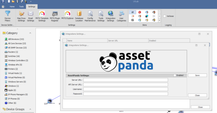Select All Core Devices (23) category

15,43
